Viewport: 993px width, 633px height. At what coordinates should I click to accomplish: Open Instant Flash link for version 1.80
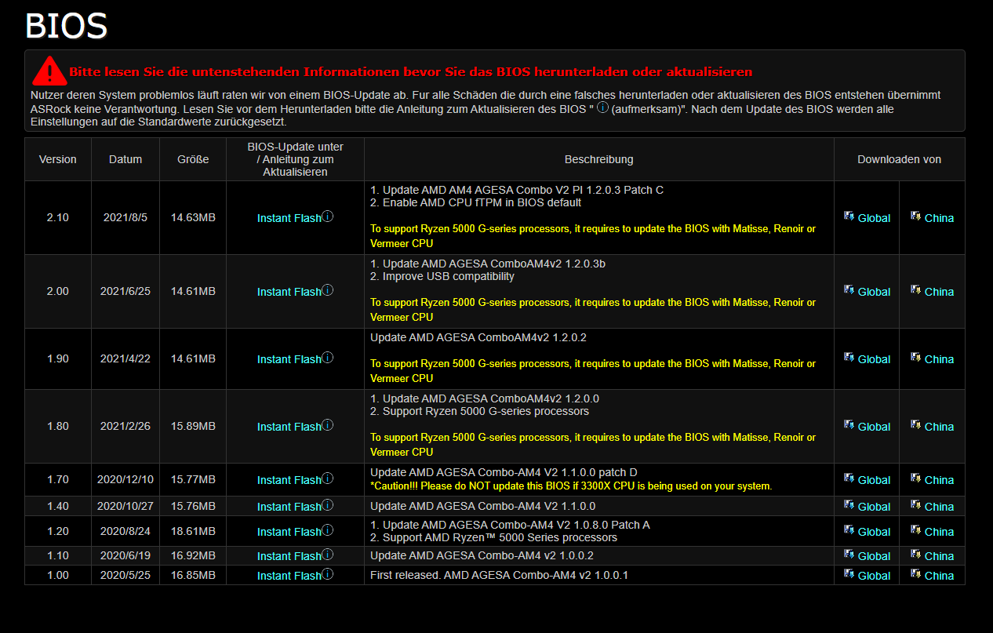(x=289, y=427)
